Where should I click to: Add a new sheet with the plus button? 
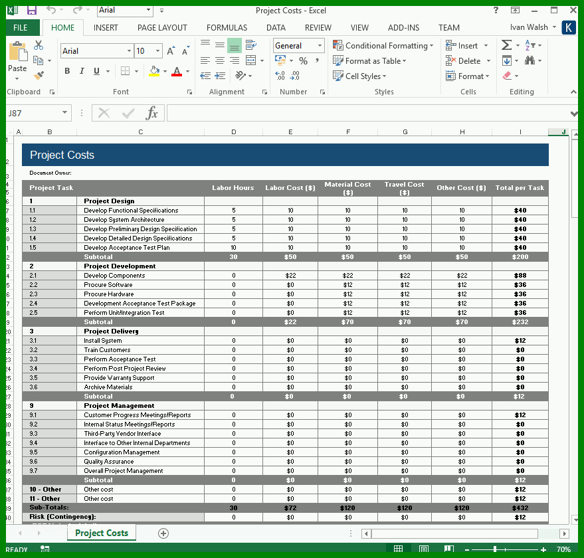[163, 533]
